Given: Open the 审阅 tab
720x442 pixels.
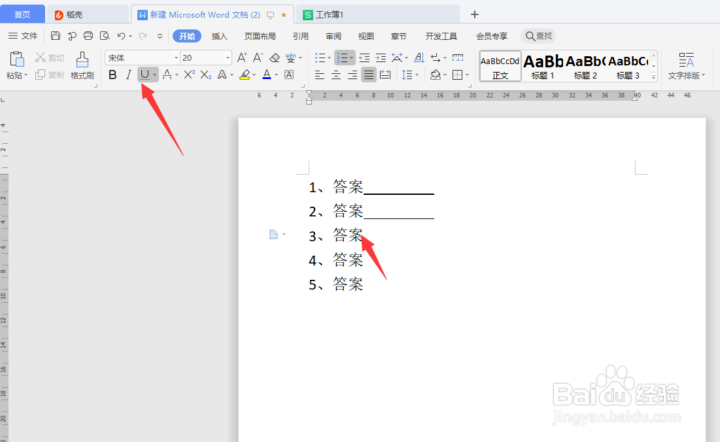Looking at the screenshot, I should 334,36.
